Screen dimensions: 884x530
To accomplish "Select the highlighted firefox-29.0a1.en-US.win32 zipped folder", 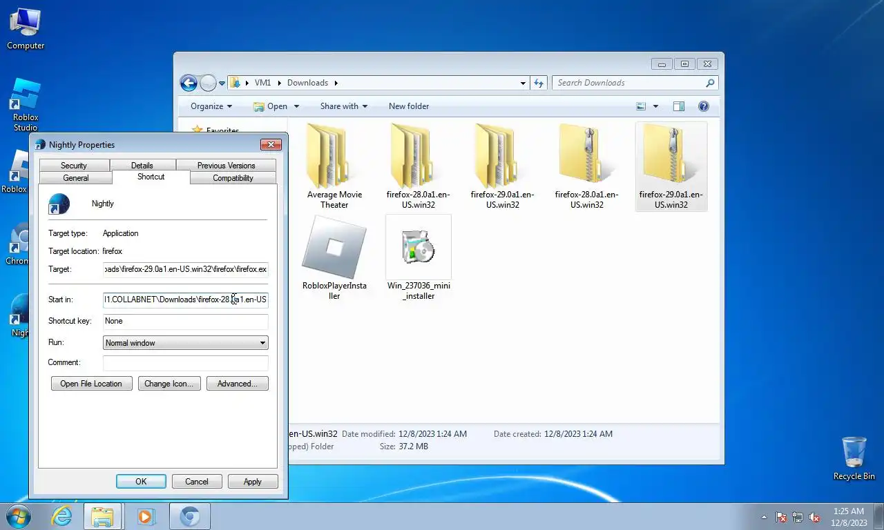I will (671, 166).
